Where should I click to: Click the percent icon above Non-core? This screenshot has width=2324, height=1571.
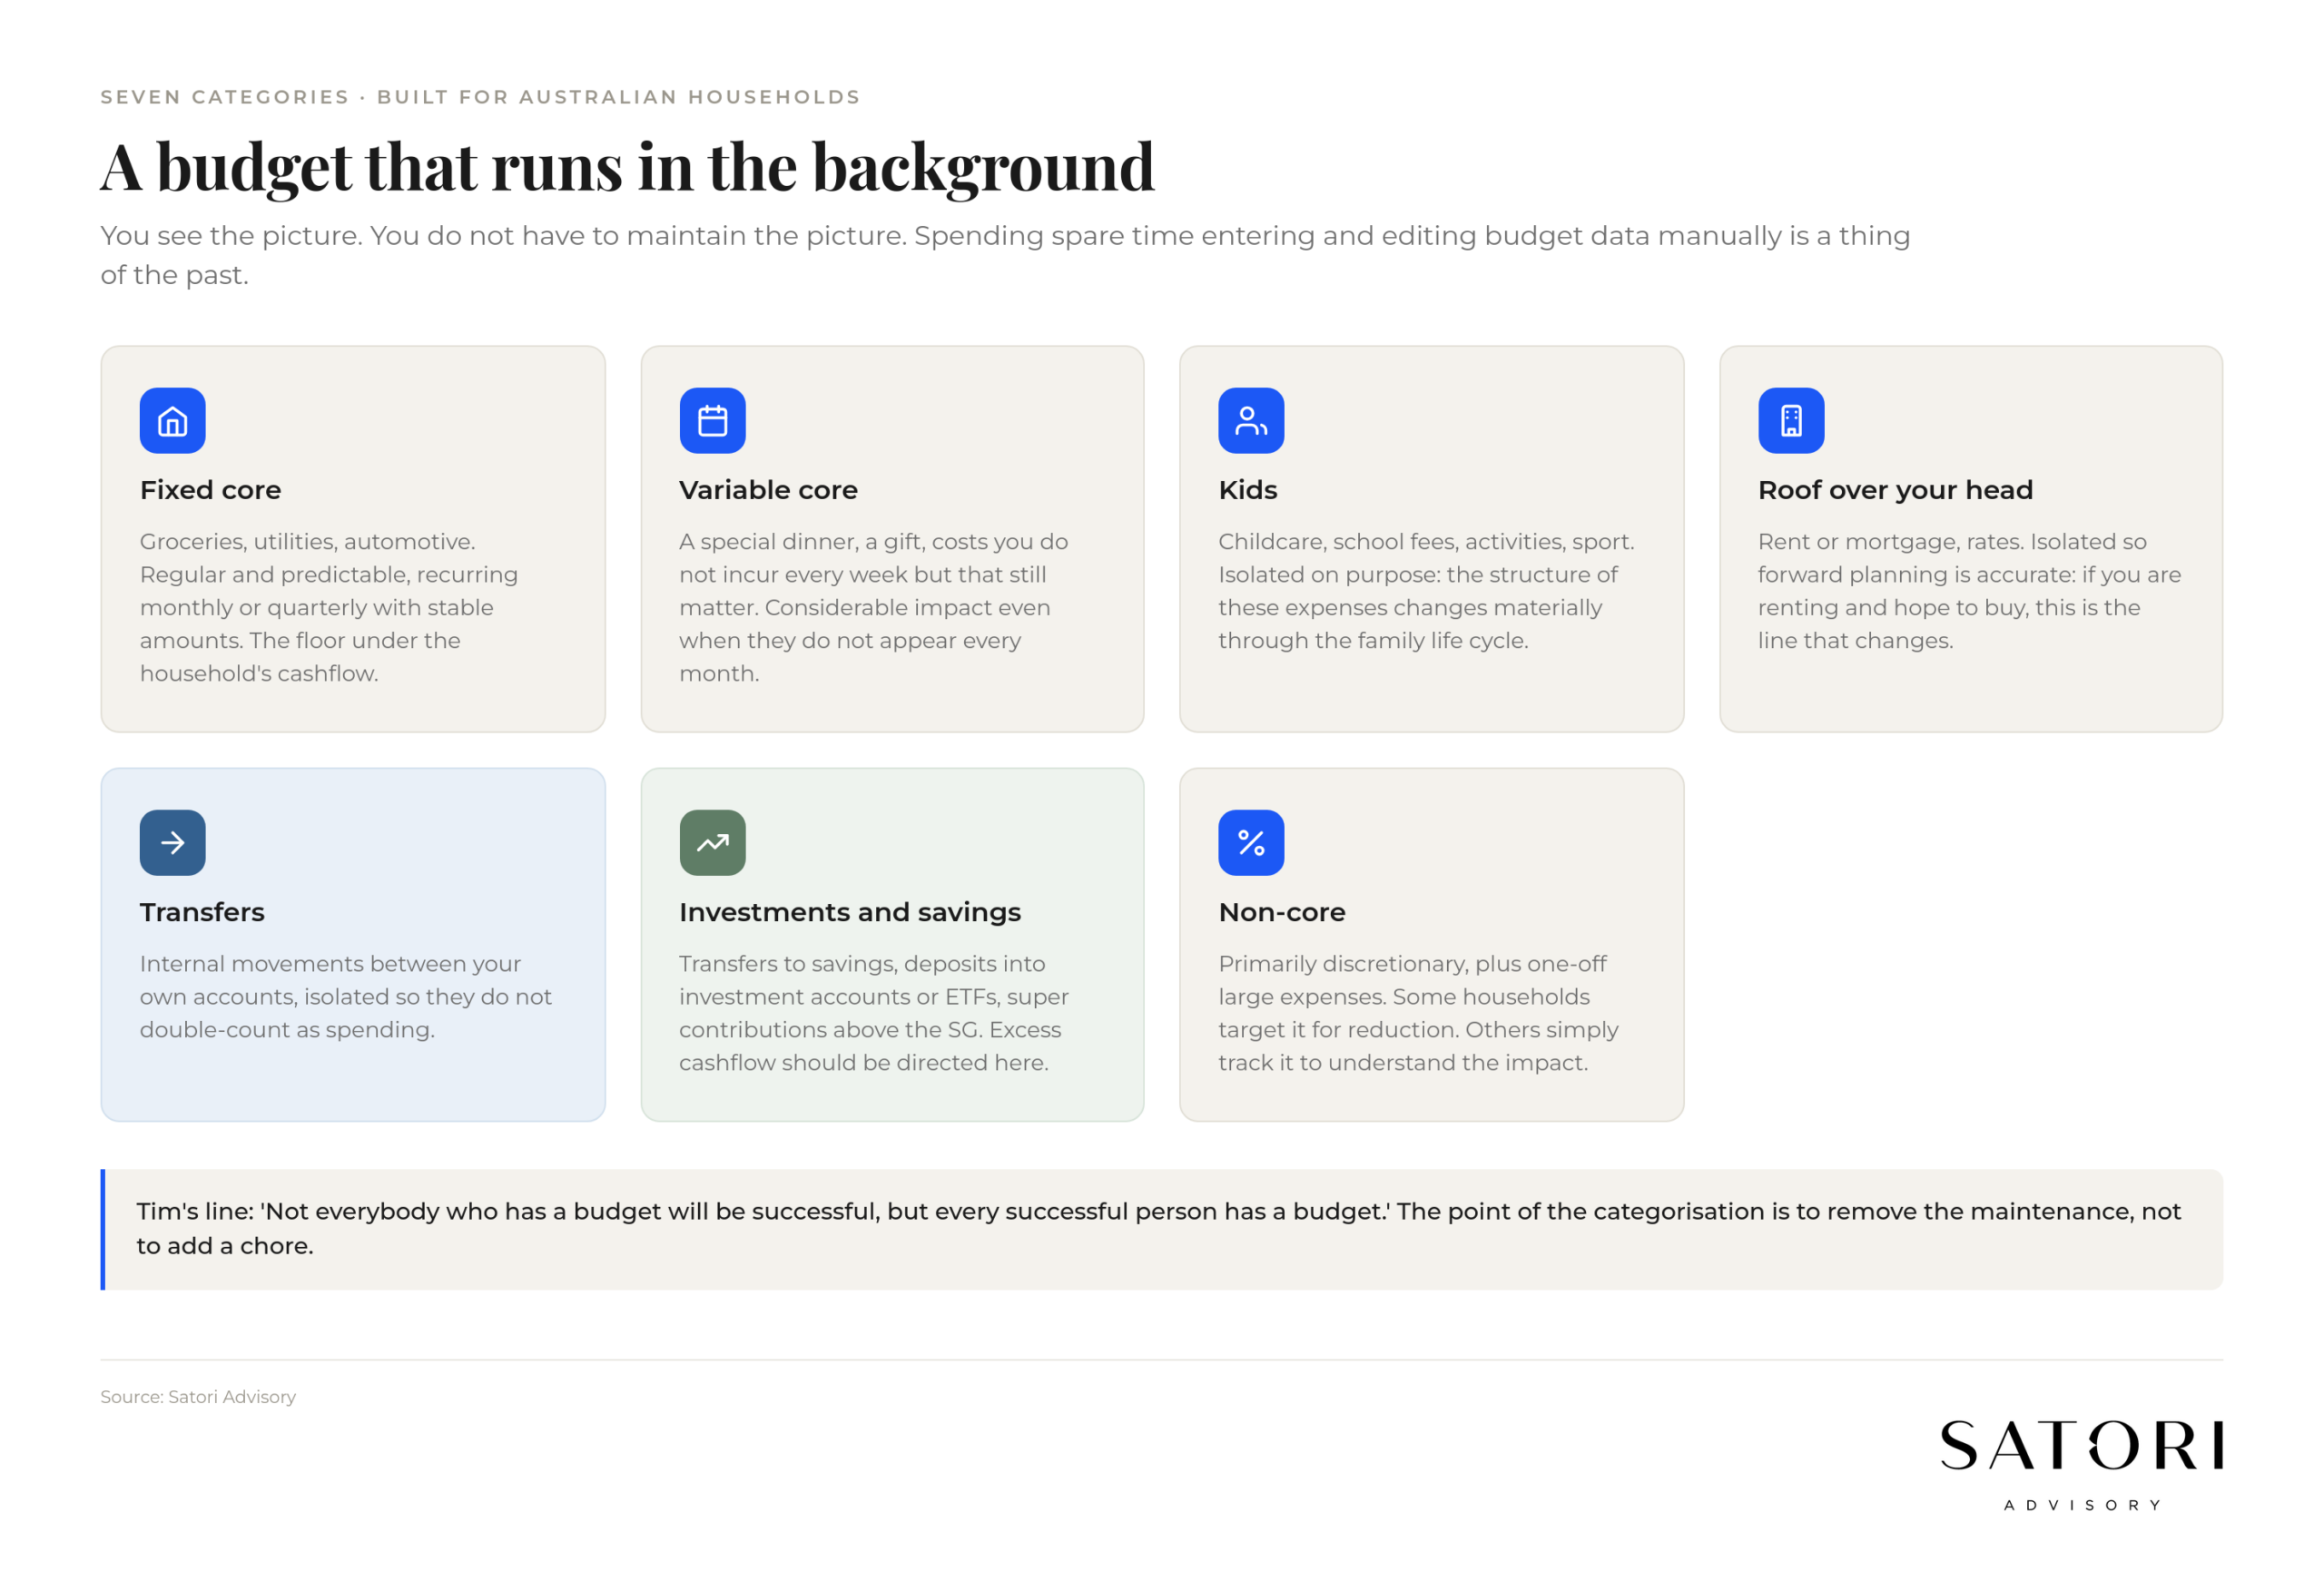tap(1251, 842)
